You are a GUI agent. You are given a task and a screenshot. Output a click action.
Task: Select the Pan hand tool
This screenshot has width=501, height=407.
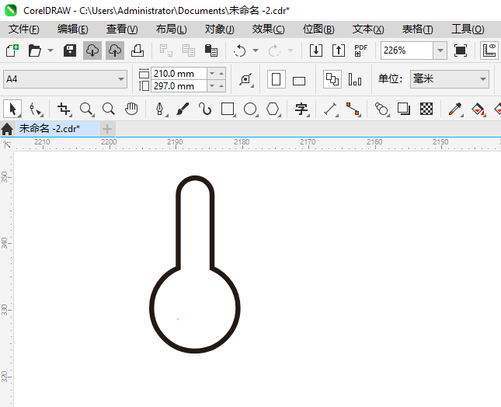[131, 109]
